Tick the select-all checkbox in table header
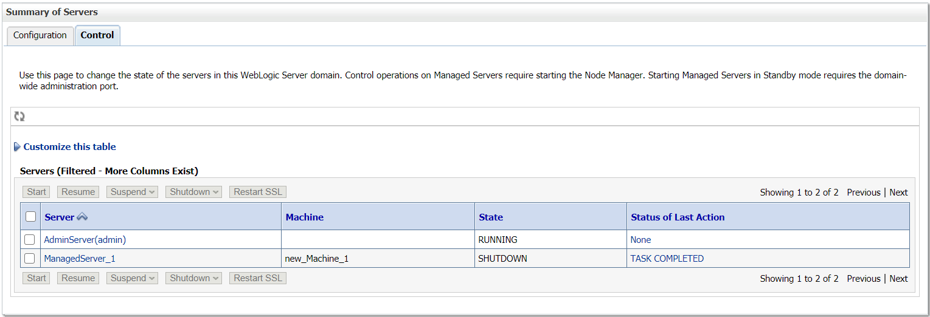Viewport: 930px width, 317px height. tap(30, 217)
